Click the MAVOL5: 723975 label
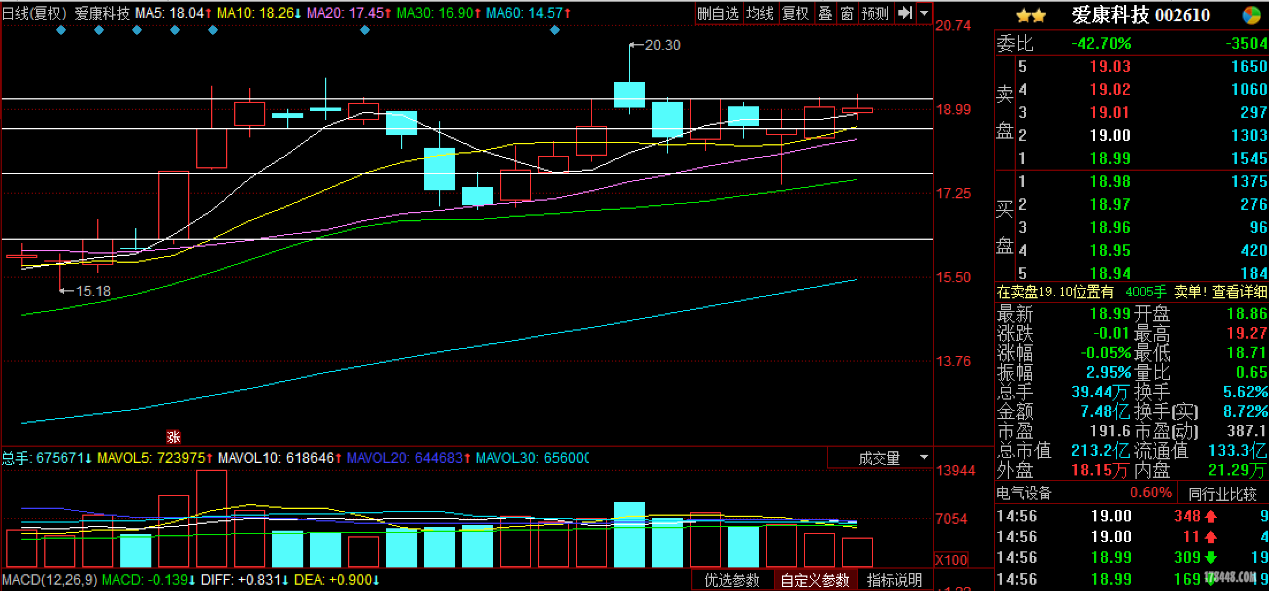 pos(155,458)
